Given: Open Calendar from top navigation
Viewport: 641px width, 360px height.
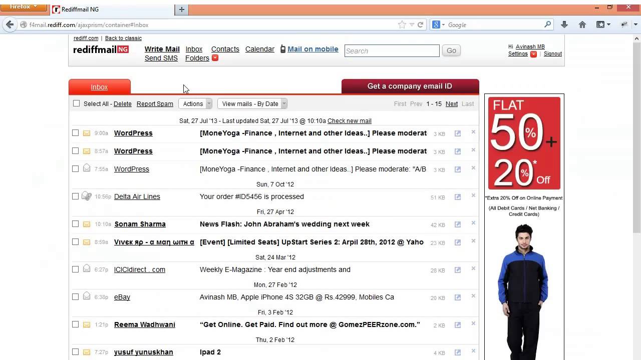Looking at the screenshot, I should (x=259, y=49).
